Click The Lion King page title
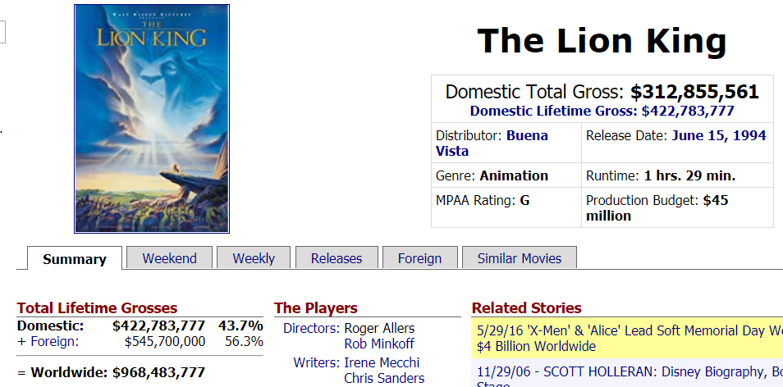This screenshot has width=783, height=387. (602, 40)
